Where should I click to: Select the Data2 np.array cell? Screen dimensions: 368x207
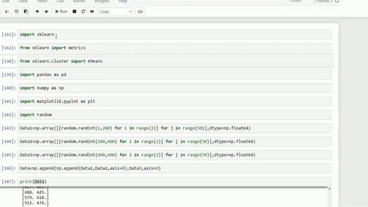(175, 141)
